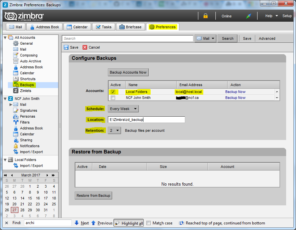This screenshot has height=230, width=296.
Task: Open Personas icon in sidebar
Action: 16,116
